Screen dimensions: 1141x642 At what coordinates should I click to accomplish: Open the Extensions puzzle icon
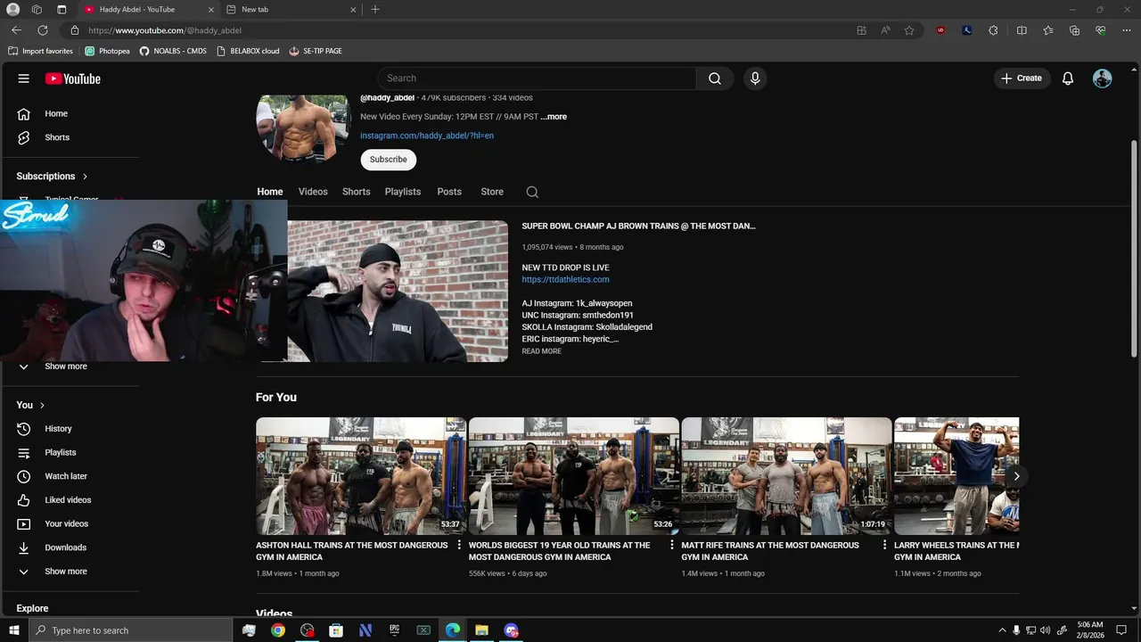993,30
